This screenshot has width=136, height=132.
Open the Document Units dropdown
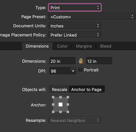point(75,26)
